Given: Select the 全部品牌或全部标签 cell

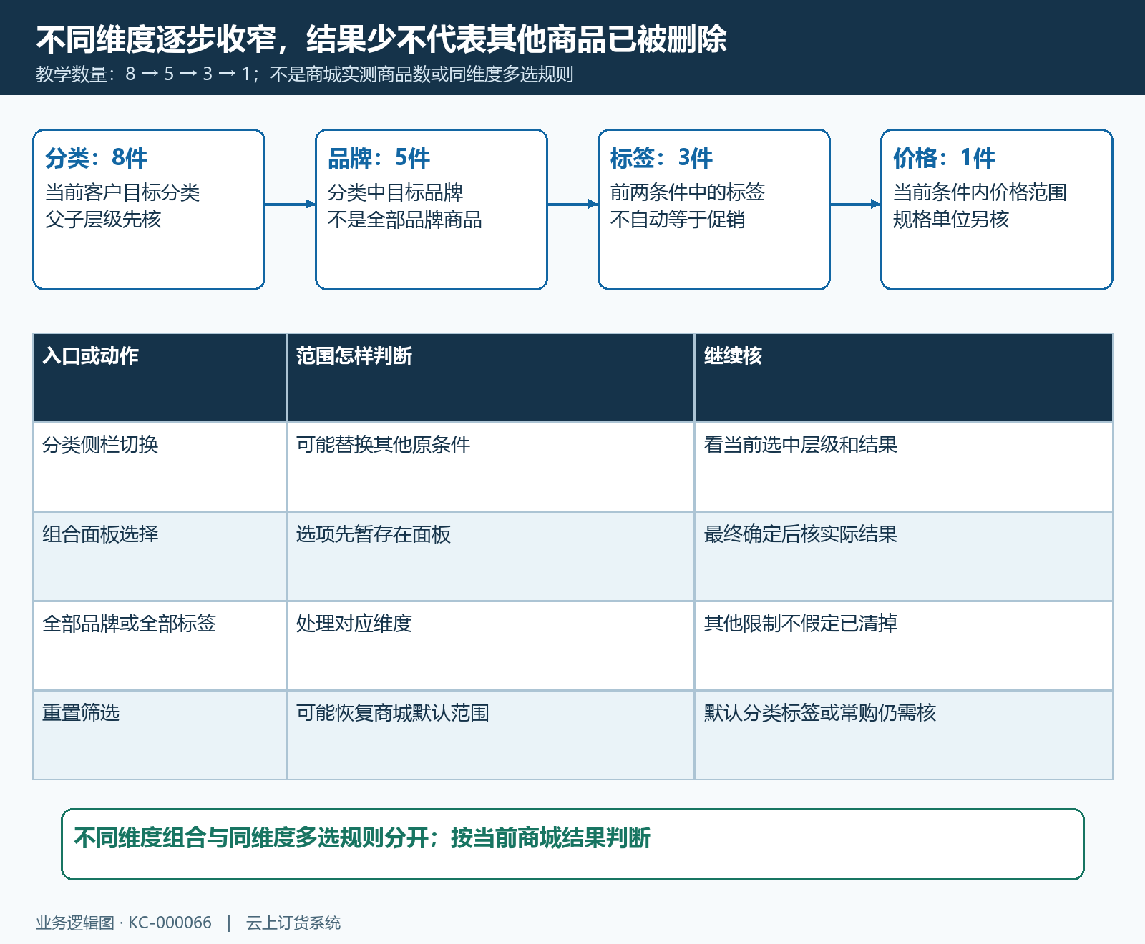Looking at the screenshot, I should click(160, 646).
